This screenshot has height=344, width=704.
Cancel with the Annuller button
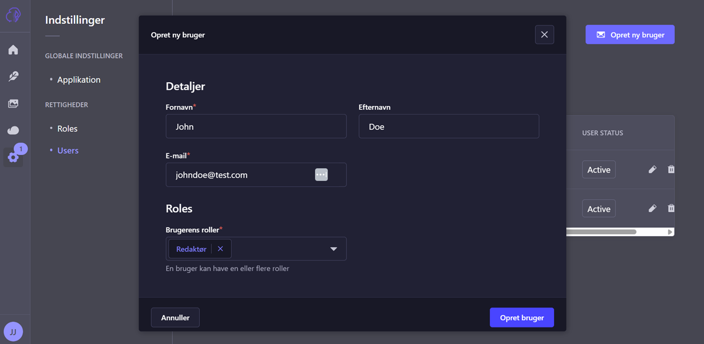coord(175,317)
